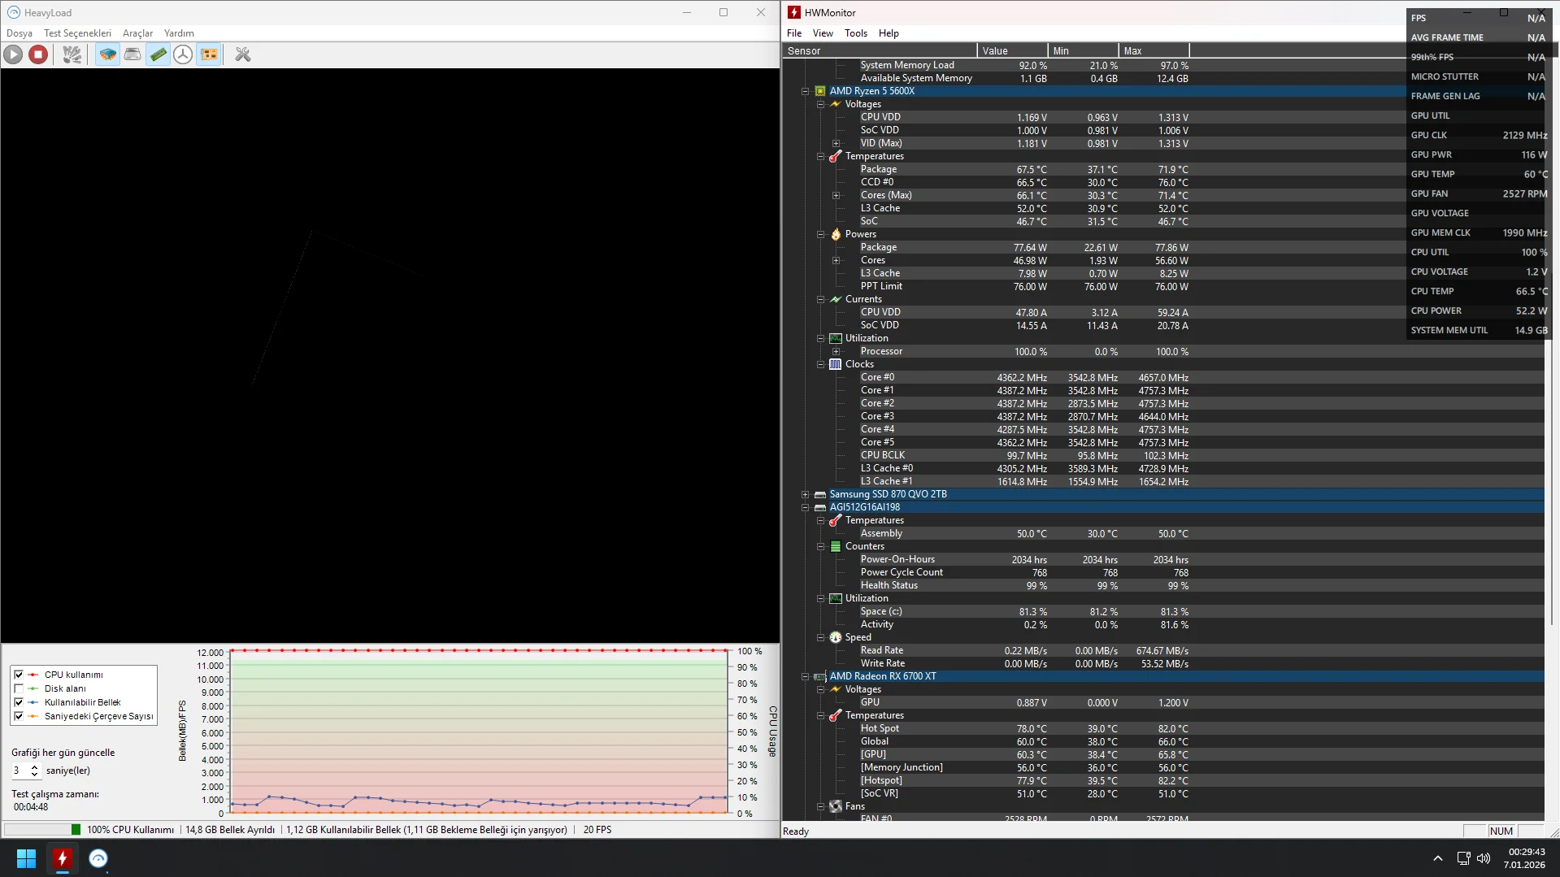The height and width of the screenshot is (877, 1560).
Task: Uncheck the CPU kullanımı graph checkbox
Action: click(x=19, y=675)
